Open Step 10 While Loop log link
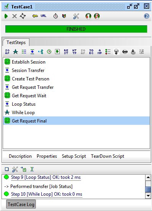The height and width of the screenshot is (211, 152). click(47, 194)
